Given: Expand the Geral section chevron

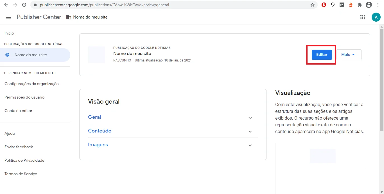Looking at the screenshot, I should coord(250,118).
